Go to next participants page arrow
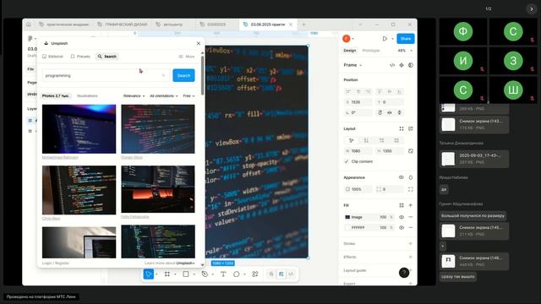The height and width of the screenshot is (304, 541). click(x=532, y=9)
